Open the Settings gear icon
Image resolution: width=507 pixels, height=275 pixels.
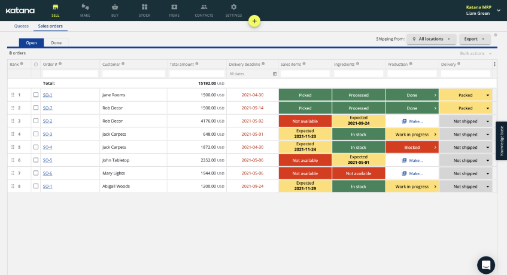[x=233, y=7]
